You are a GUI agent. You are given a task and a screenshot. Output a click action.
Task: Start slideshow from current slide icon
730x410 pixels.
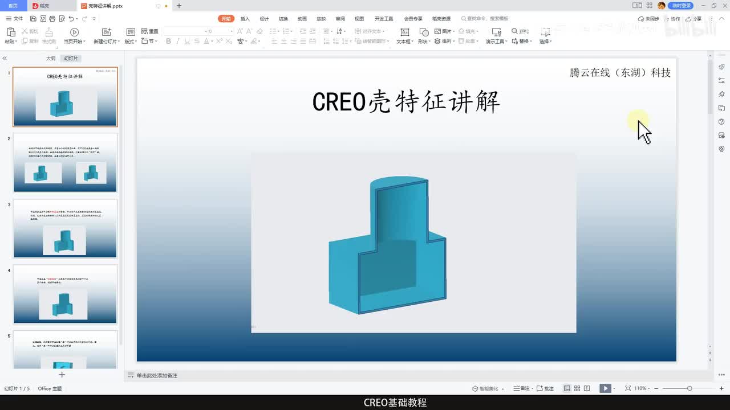[x=74, y=32]
